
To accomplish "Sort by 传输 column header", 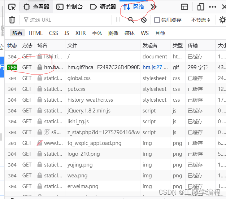I will (200, 45).
